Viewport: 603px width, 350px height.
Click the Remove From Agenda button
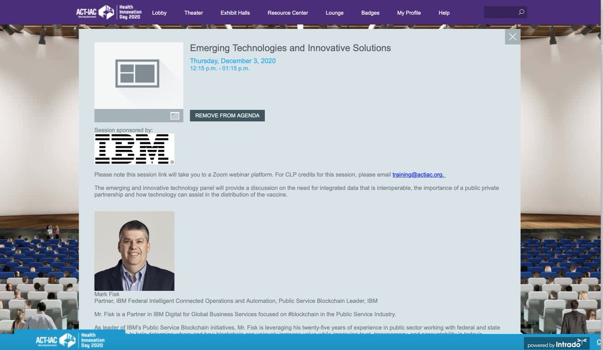click(227, 116)
